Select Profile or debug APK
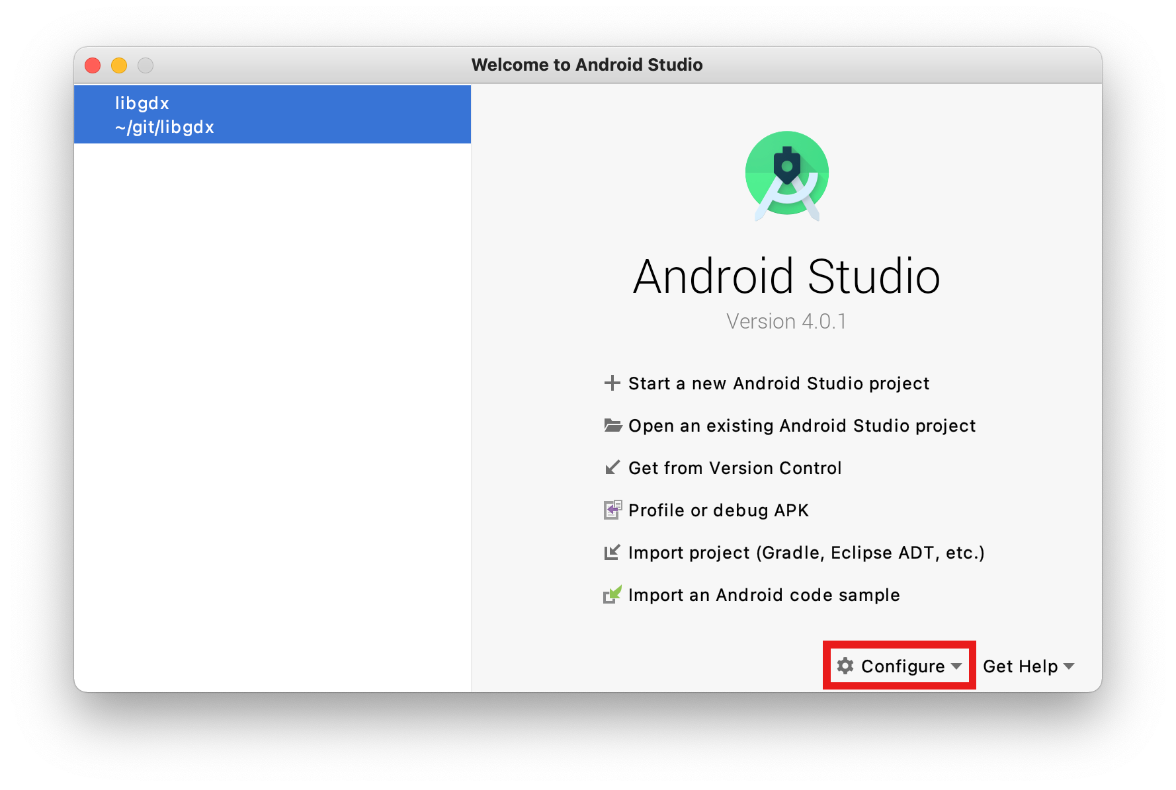Screen dimensions: 1176x790 (706, 510)
